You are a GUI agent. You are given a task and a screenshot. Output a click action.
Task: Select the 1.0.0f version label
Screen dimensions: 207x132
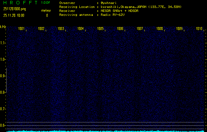point(46,3)
